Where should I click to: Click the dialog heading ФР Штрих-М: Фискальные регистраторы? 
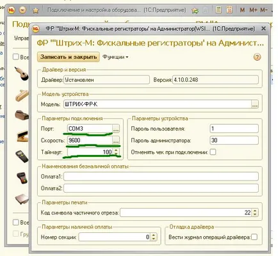pos(151,44)
